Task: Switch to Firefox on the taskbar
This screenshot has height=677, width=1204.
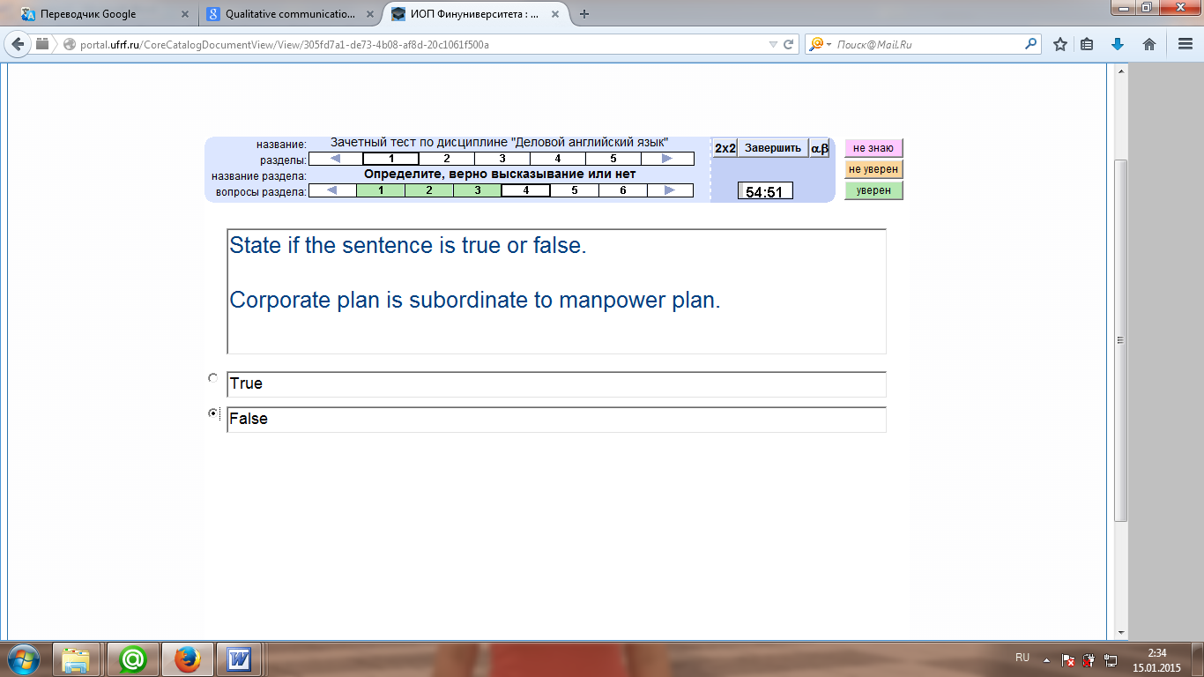Action: click(187, 659)
